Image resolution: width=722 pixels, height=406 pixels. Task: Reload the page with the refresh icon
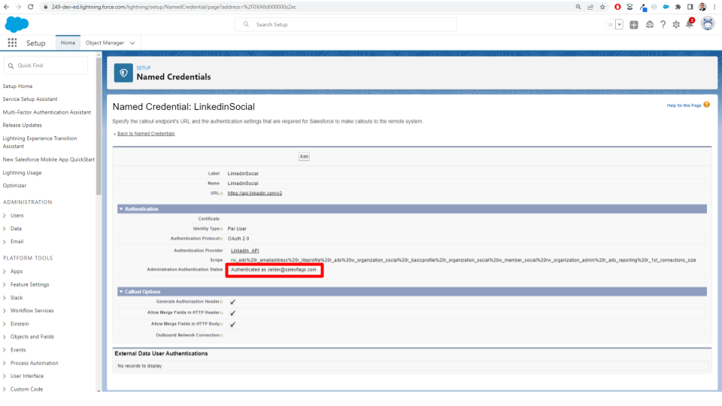(x=30, y=7)
